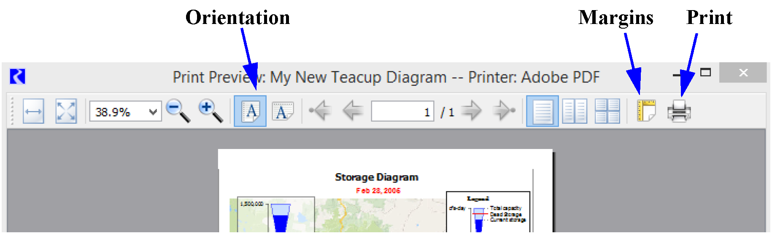Zoom in with the plus magnifier
Screen dimensions: 772x239
pos(210,111)
